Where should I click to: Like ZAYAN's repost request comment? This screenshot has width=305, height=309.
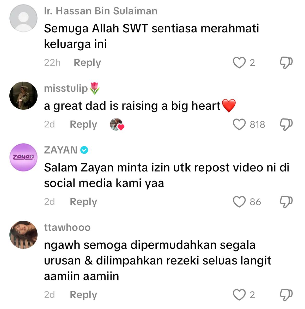[239, 202]
